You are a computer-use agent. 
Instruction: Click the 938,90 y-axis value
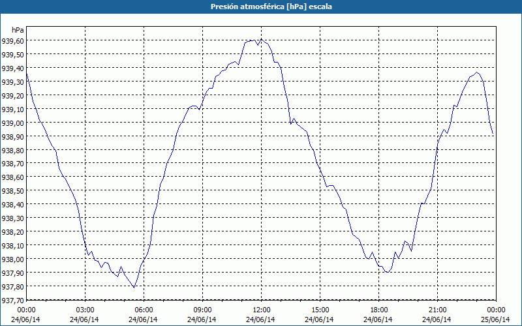(12, 136)
